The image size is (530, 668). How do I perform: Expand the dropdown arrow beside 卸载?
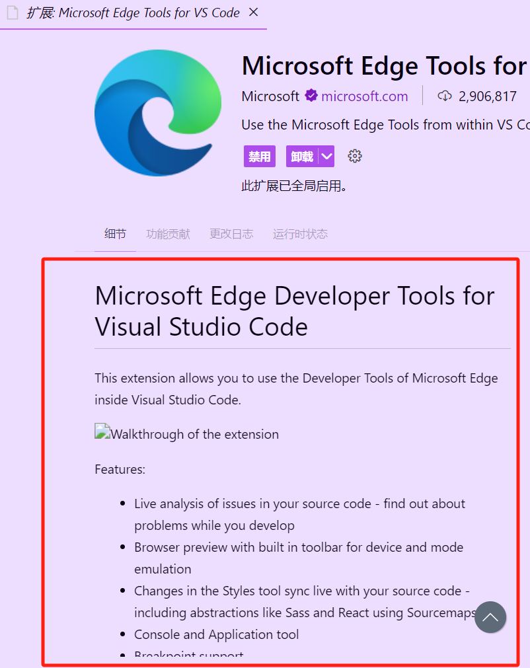pyautogui.click(x=326, y=157)
